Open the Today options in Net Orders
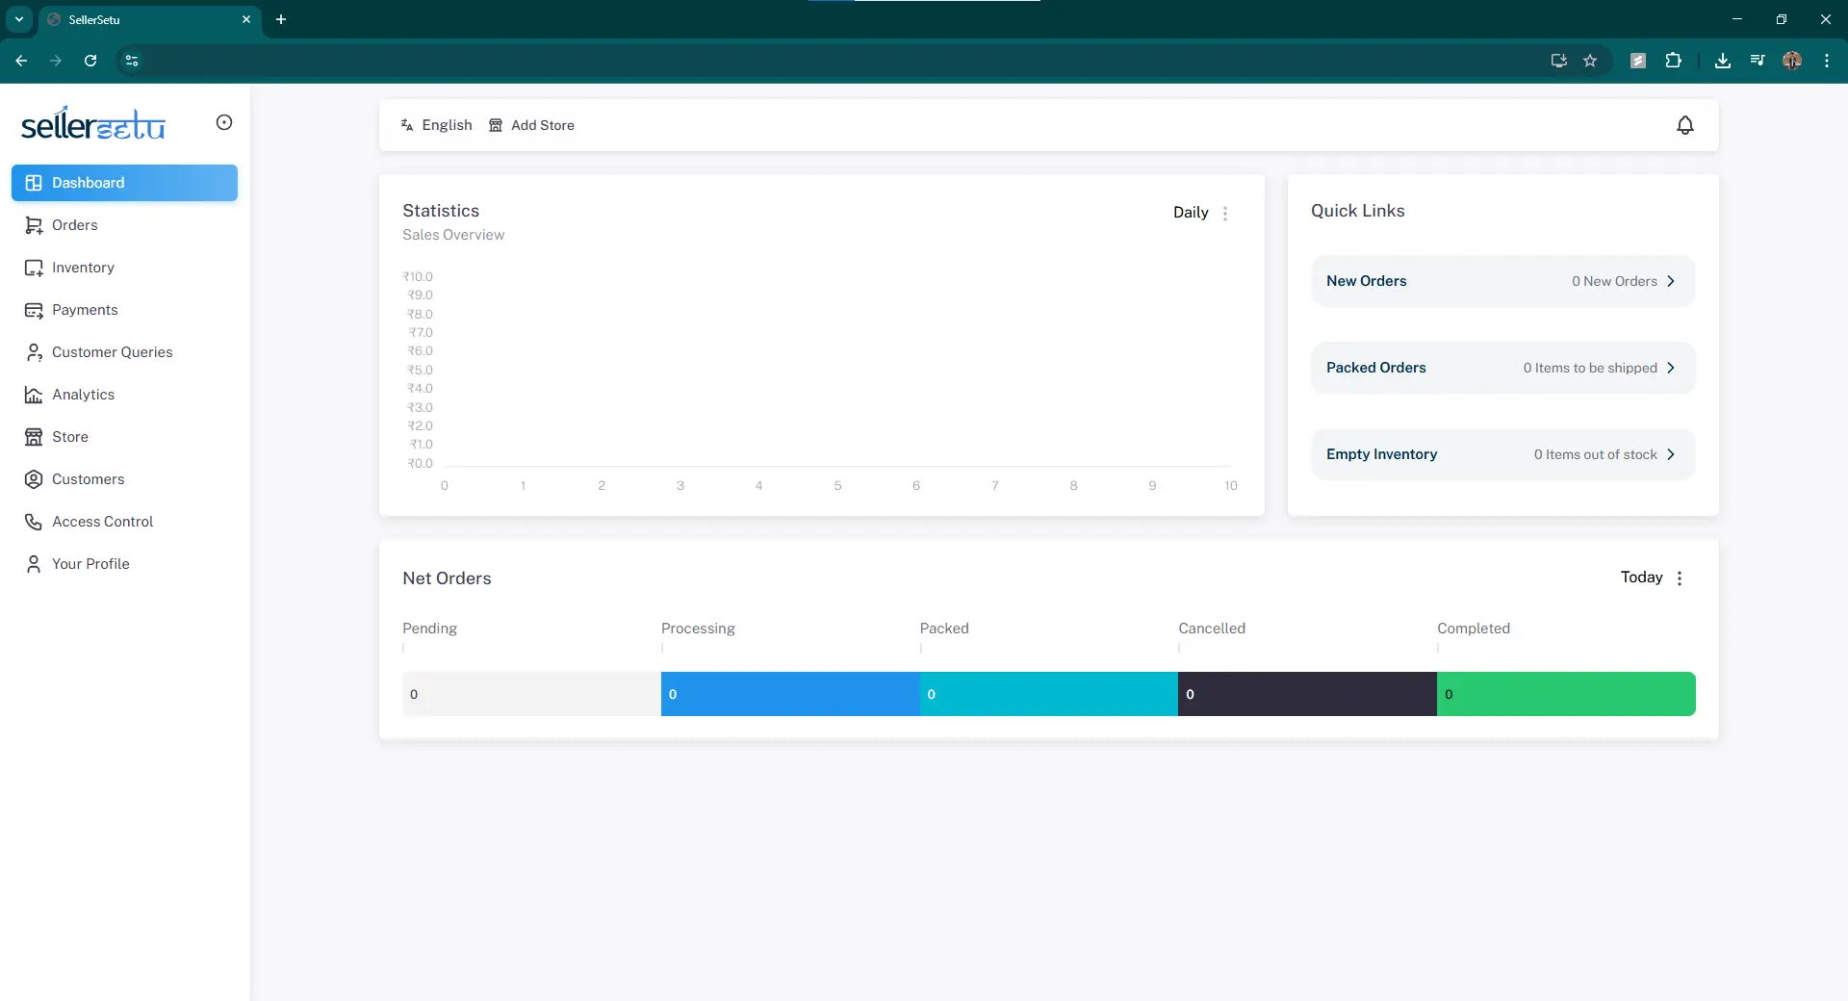1848x1001 pixels. 1679,577
